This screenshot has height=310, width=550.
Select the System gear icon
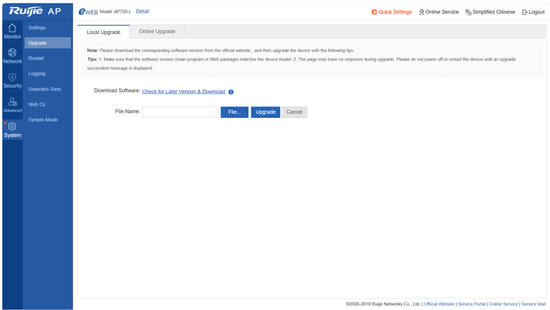[12, 127]
